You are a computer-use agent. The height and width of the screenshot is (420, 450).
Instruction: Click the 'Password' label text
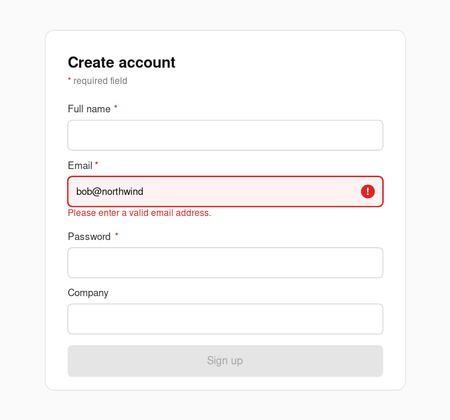[89, 237]
